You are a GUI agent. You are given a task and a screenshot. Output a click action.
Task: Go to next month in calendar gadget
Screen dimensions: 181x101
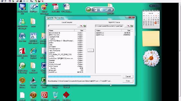[x=158, y=13]
